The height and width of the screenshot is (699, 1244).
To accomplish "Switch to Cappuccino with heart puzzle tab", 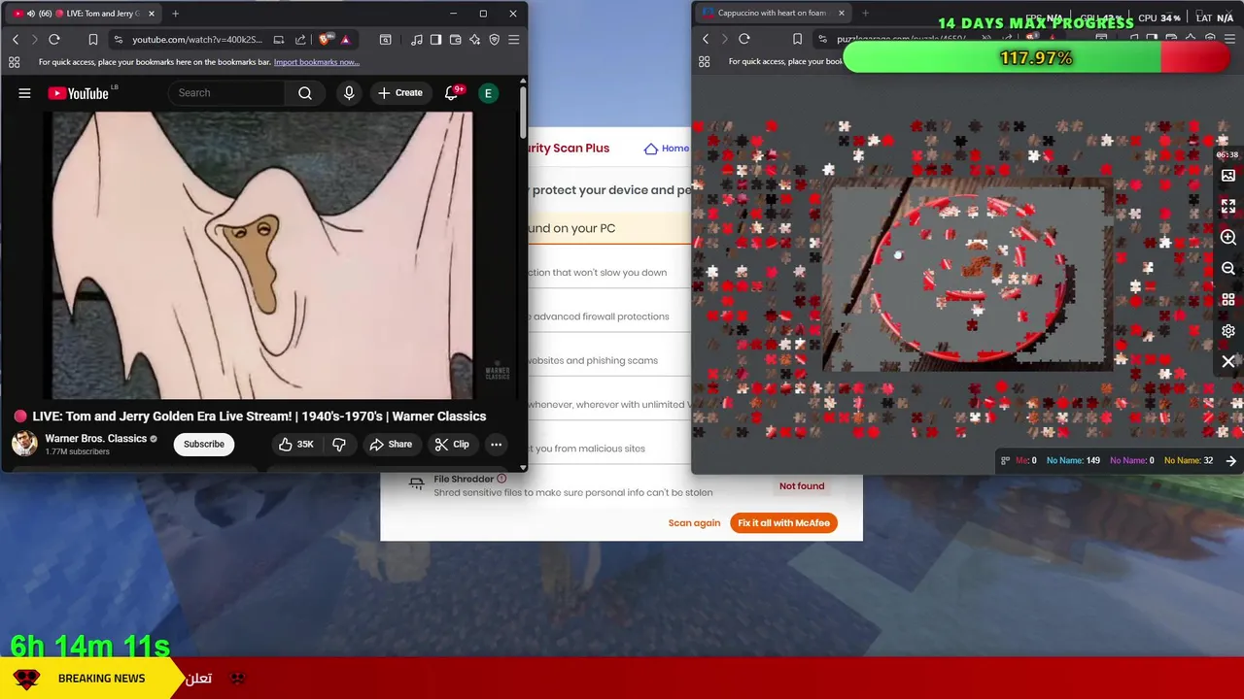I will [x=772, y=14].
